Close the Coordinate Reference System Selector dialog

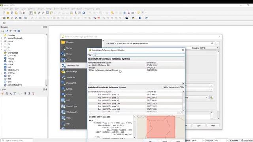point(183,50)
